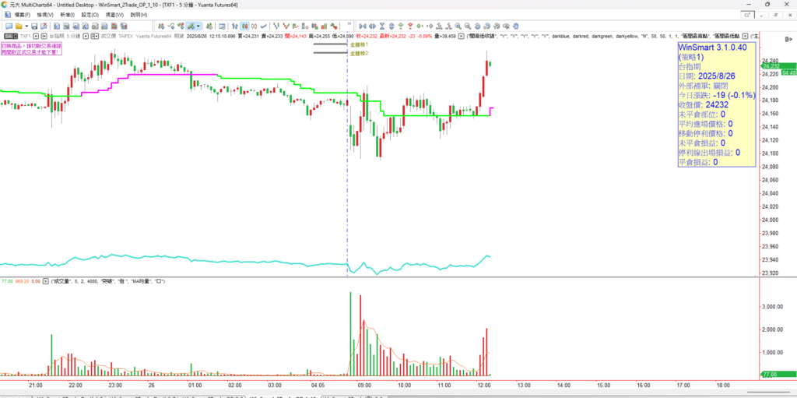
Task: Click the open folder icon
Action: 18,26
